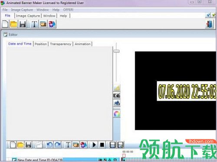Viewport: 217px width, 162px height.
Task: Click the greyed-out icon next to bottom Save
Action: pyautogui.click(x=39, y=145)
